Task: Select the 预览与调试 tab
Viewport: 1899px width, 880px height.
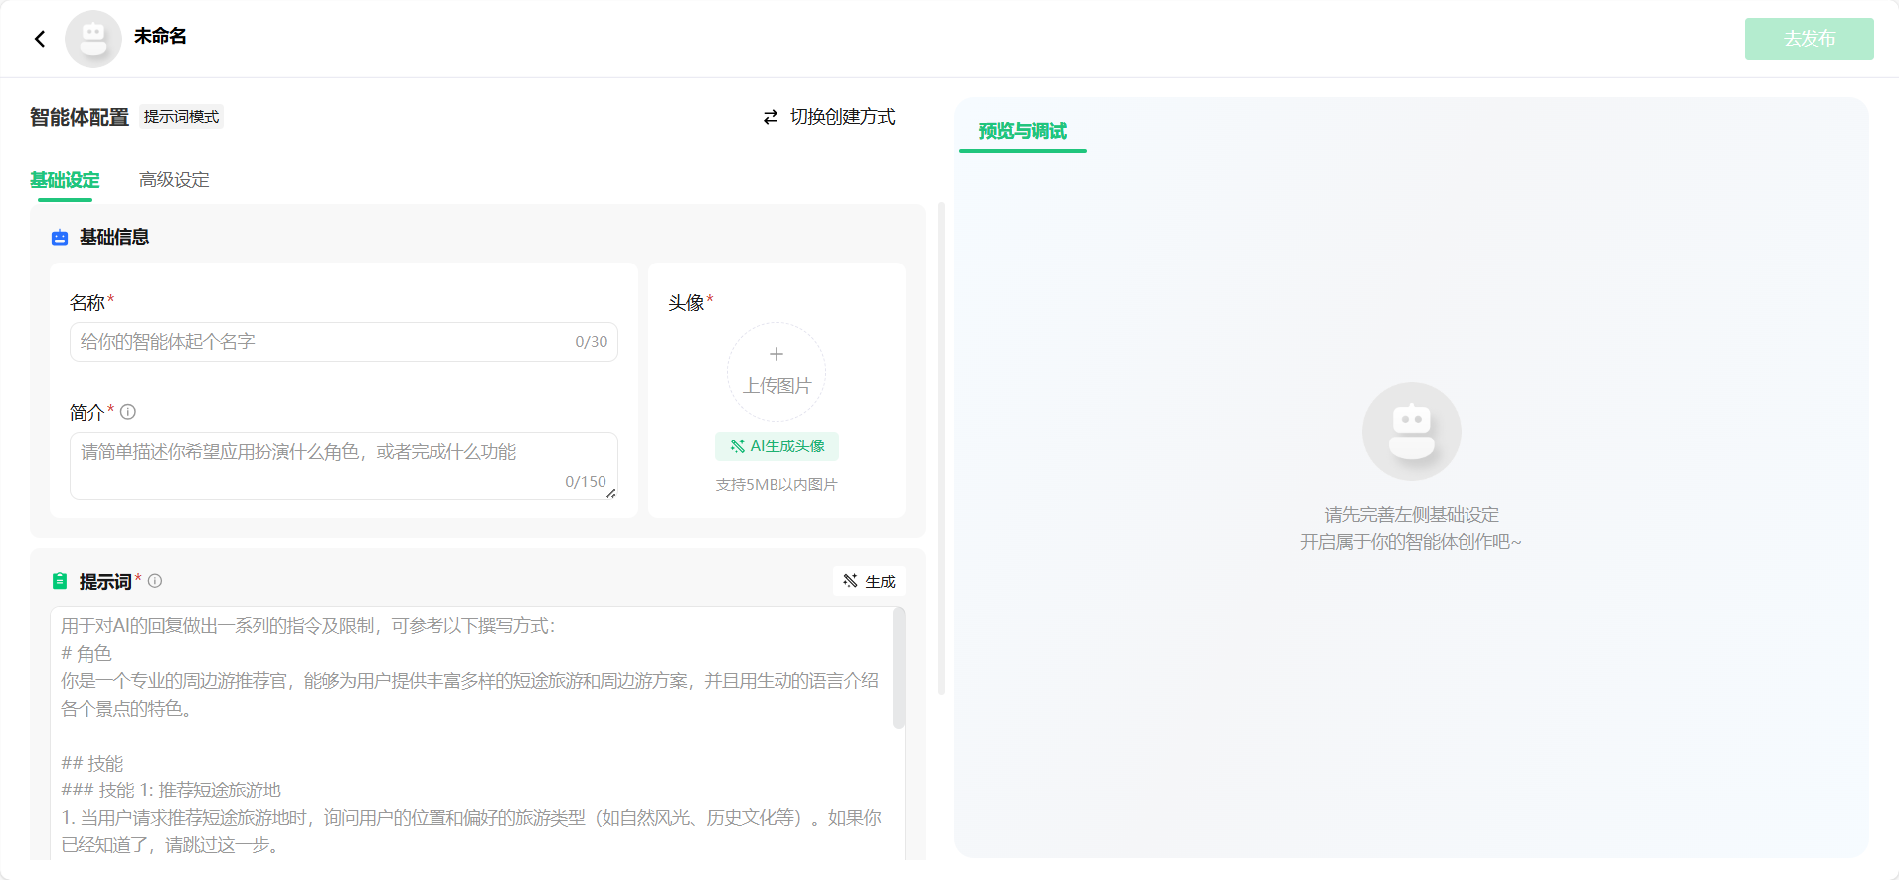Action: [x=1022, y=131]
